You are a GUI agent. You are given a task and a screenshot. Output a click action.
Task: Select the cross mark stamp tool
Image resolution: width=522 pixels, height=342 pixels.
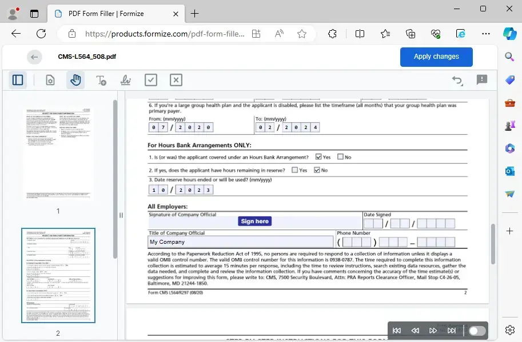176,80
